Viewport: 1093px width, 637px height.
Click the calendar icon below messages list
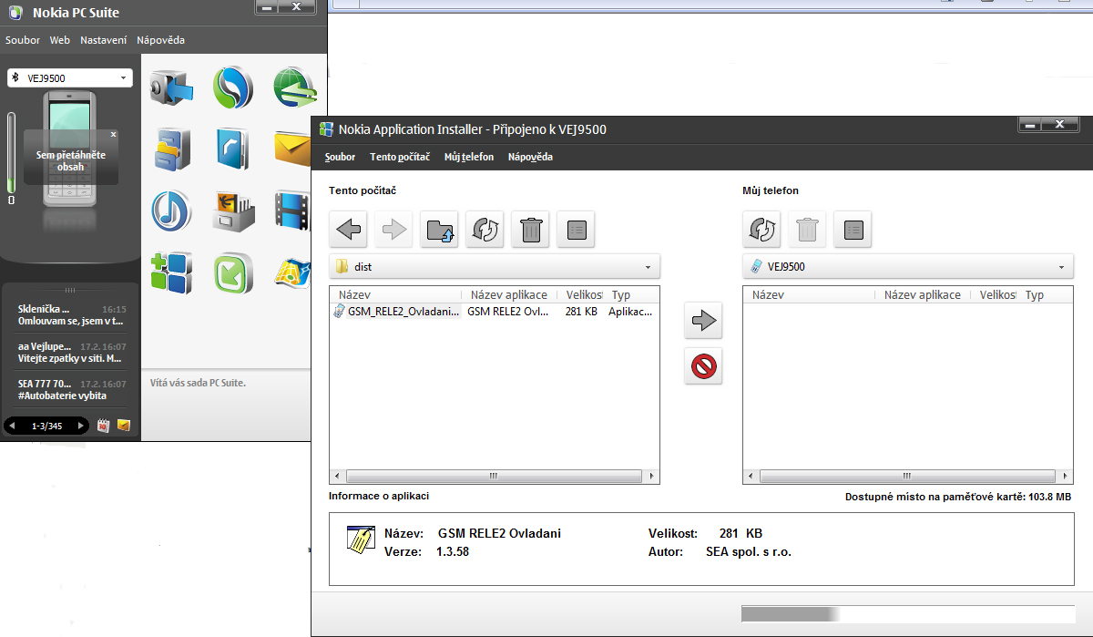coord(103,425)
